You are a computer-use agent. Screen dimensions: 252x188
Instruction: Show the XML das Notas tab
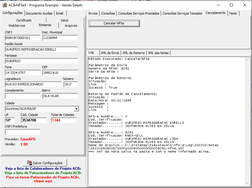click(x=158, y=53)
